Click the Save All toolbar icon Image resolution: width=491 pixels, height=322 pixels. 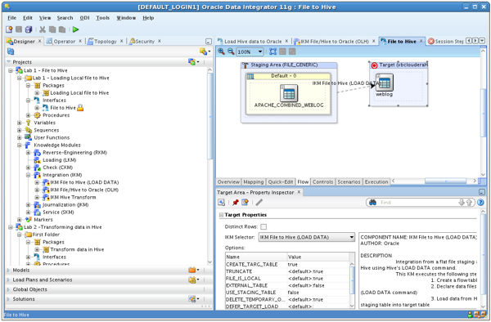click(29, 29)
